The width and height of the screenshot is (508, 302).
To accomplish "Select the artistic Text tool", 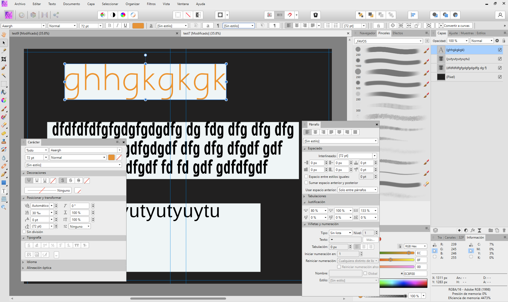I will (4, 191).
